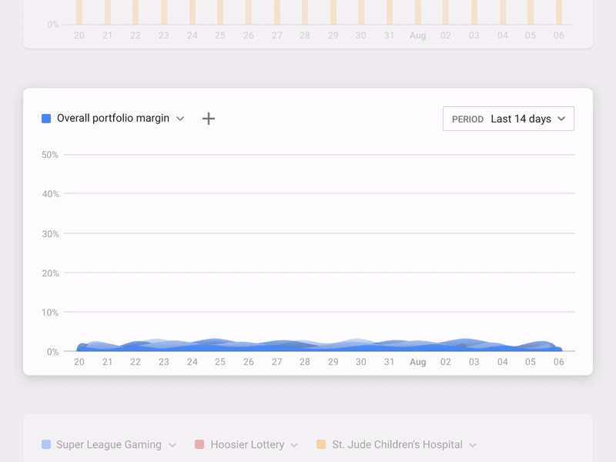Open the PERIOD Last 14 days selector
Viewport: 616px width, 462px height.
pyautogui.click(x=508, y=119)
